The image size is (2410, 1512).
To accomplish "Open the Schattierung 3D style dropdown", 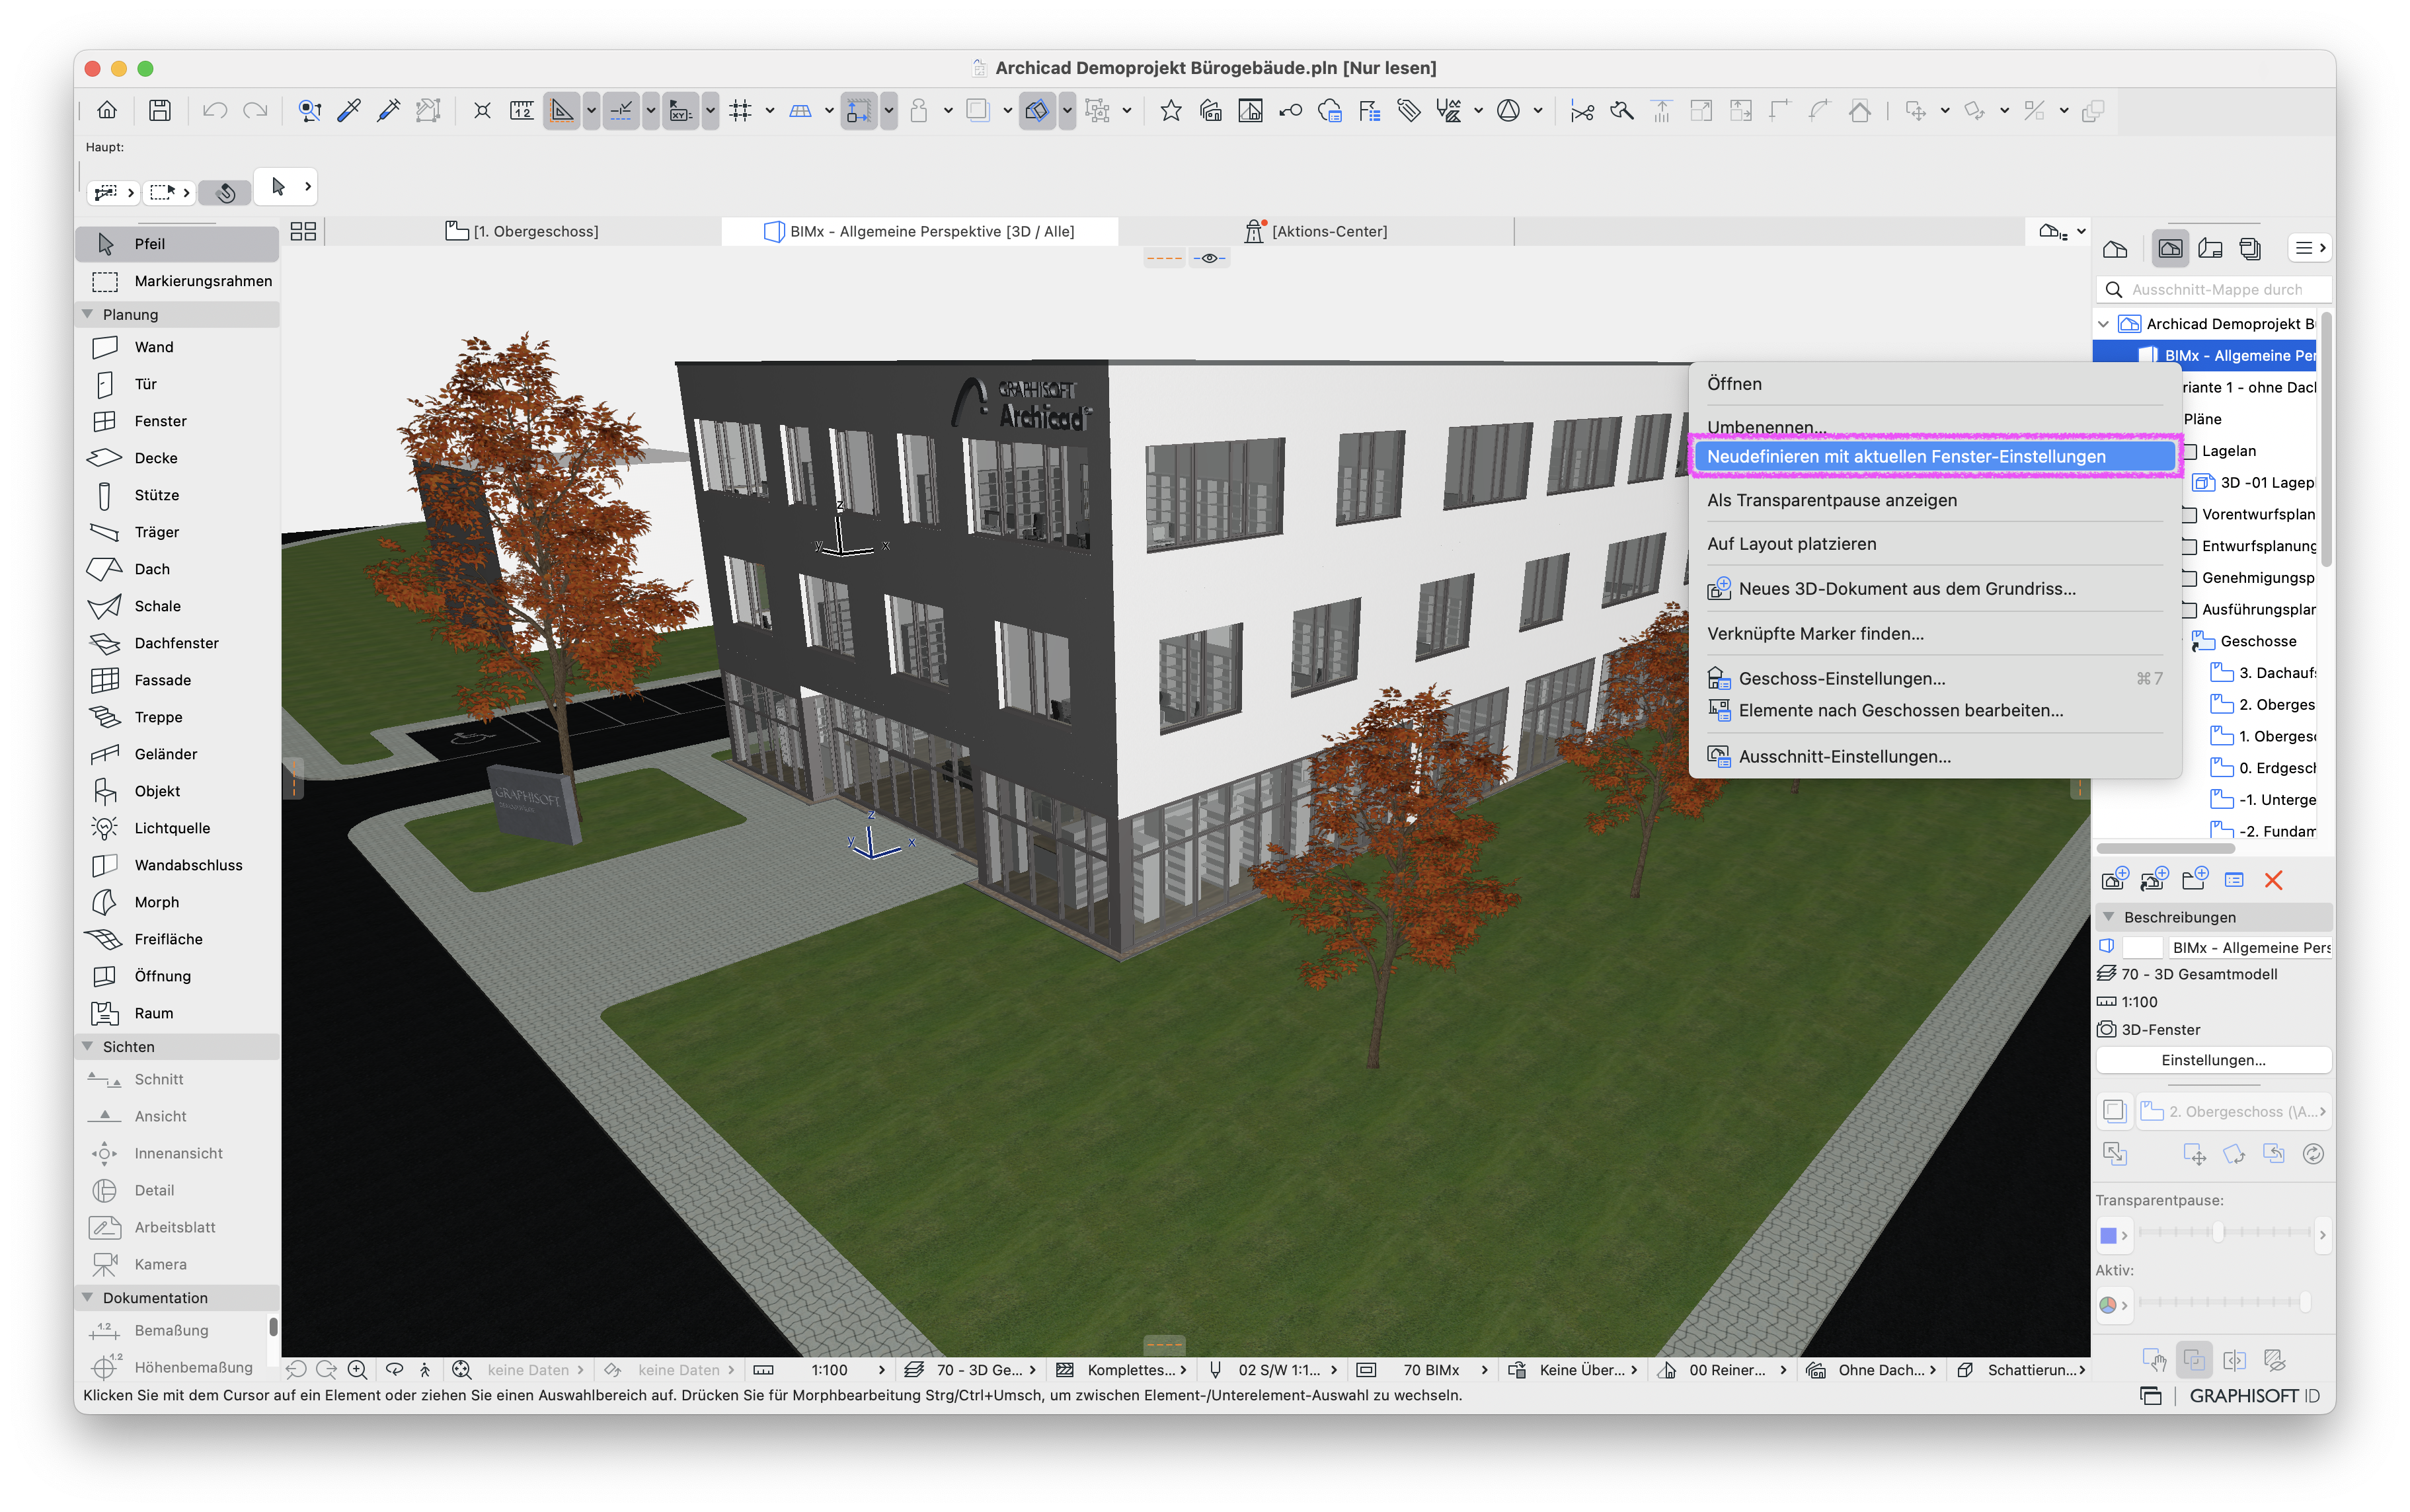I will (x=2022, y=1370).
